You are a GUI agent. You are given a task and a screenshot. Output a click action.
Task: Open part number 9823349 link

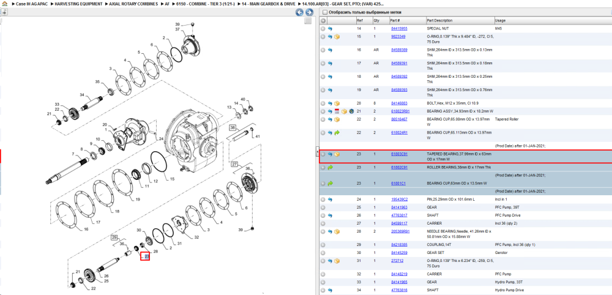(x=398, y=36)
